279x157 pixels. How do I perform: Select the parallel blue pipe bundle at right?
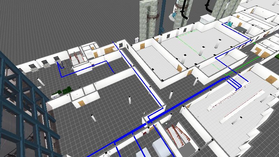click(236, 84)
